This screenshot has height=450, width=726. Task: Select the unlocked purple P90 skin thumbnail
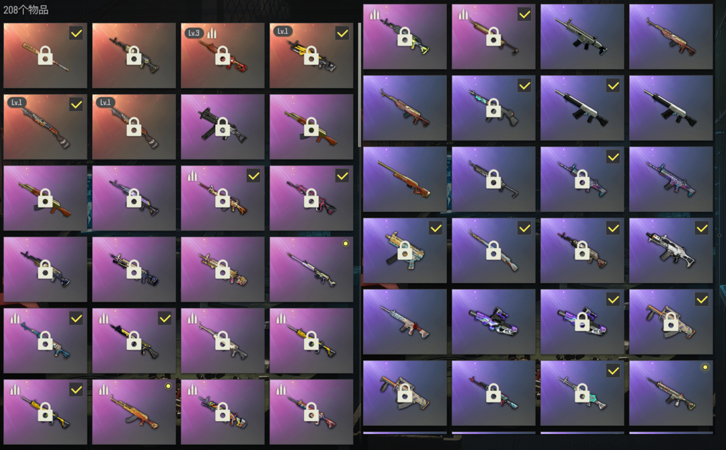[x=493, y=322]
